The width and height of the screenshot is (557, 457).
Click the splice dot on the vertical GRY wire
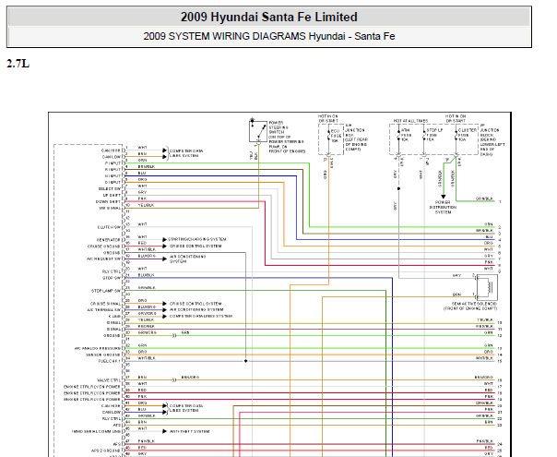(x=398, y=189)
